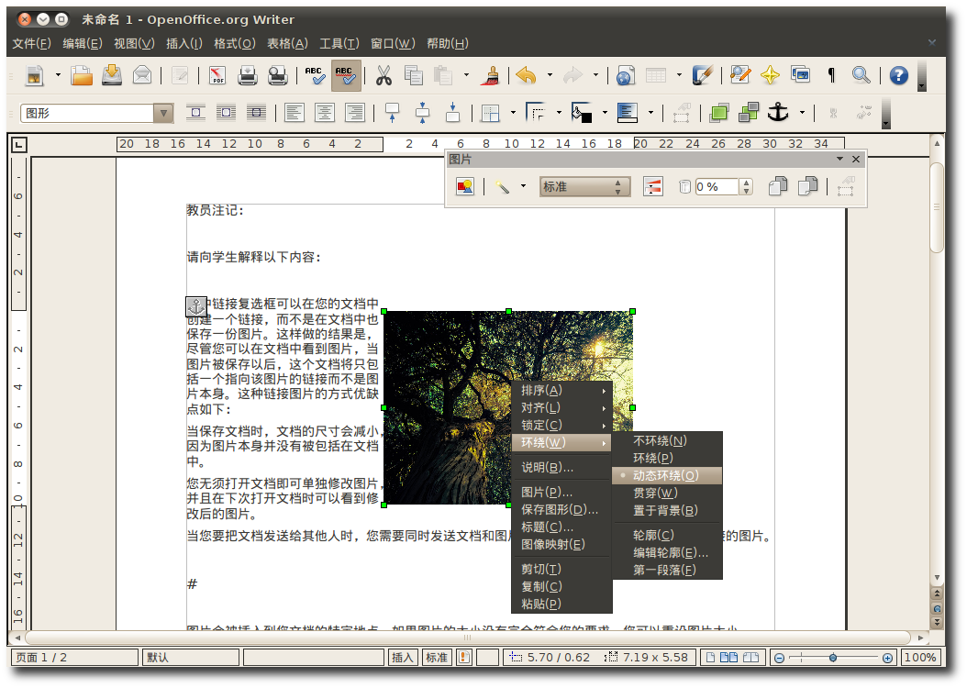Open 文件(F) menu

[x=31, y=43]
